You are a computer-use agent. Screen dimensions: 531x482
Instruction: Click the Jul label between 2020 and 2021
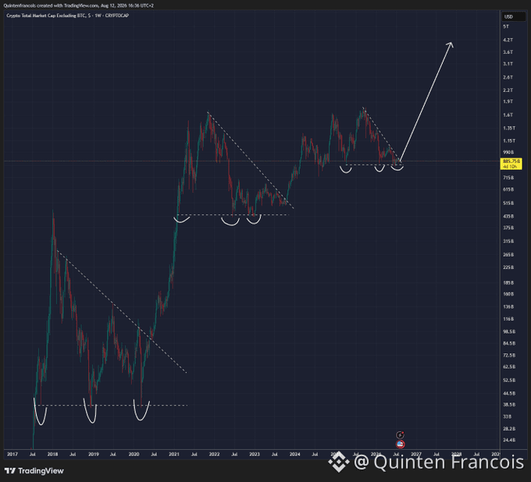154,454
